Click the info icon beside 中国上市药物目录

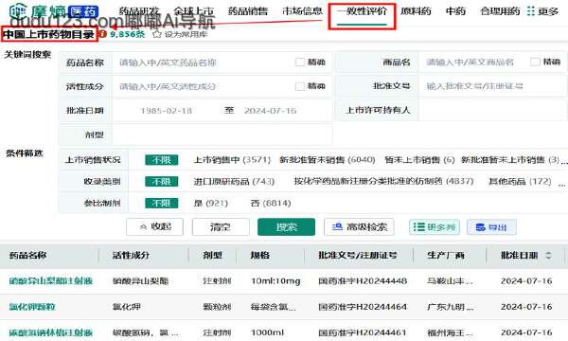coord(103,34)
